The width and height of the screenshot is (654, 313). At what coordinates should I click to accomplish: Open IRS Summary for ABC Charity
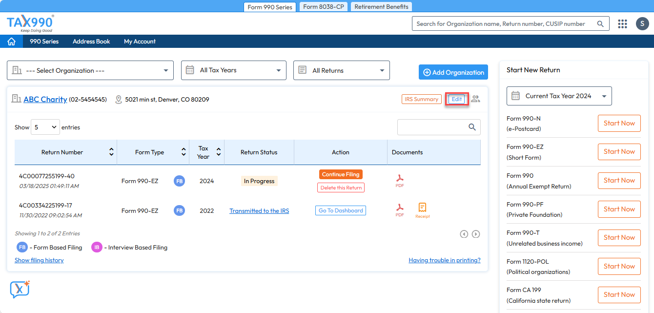[x=422, y=99]
